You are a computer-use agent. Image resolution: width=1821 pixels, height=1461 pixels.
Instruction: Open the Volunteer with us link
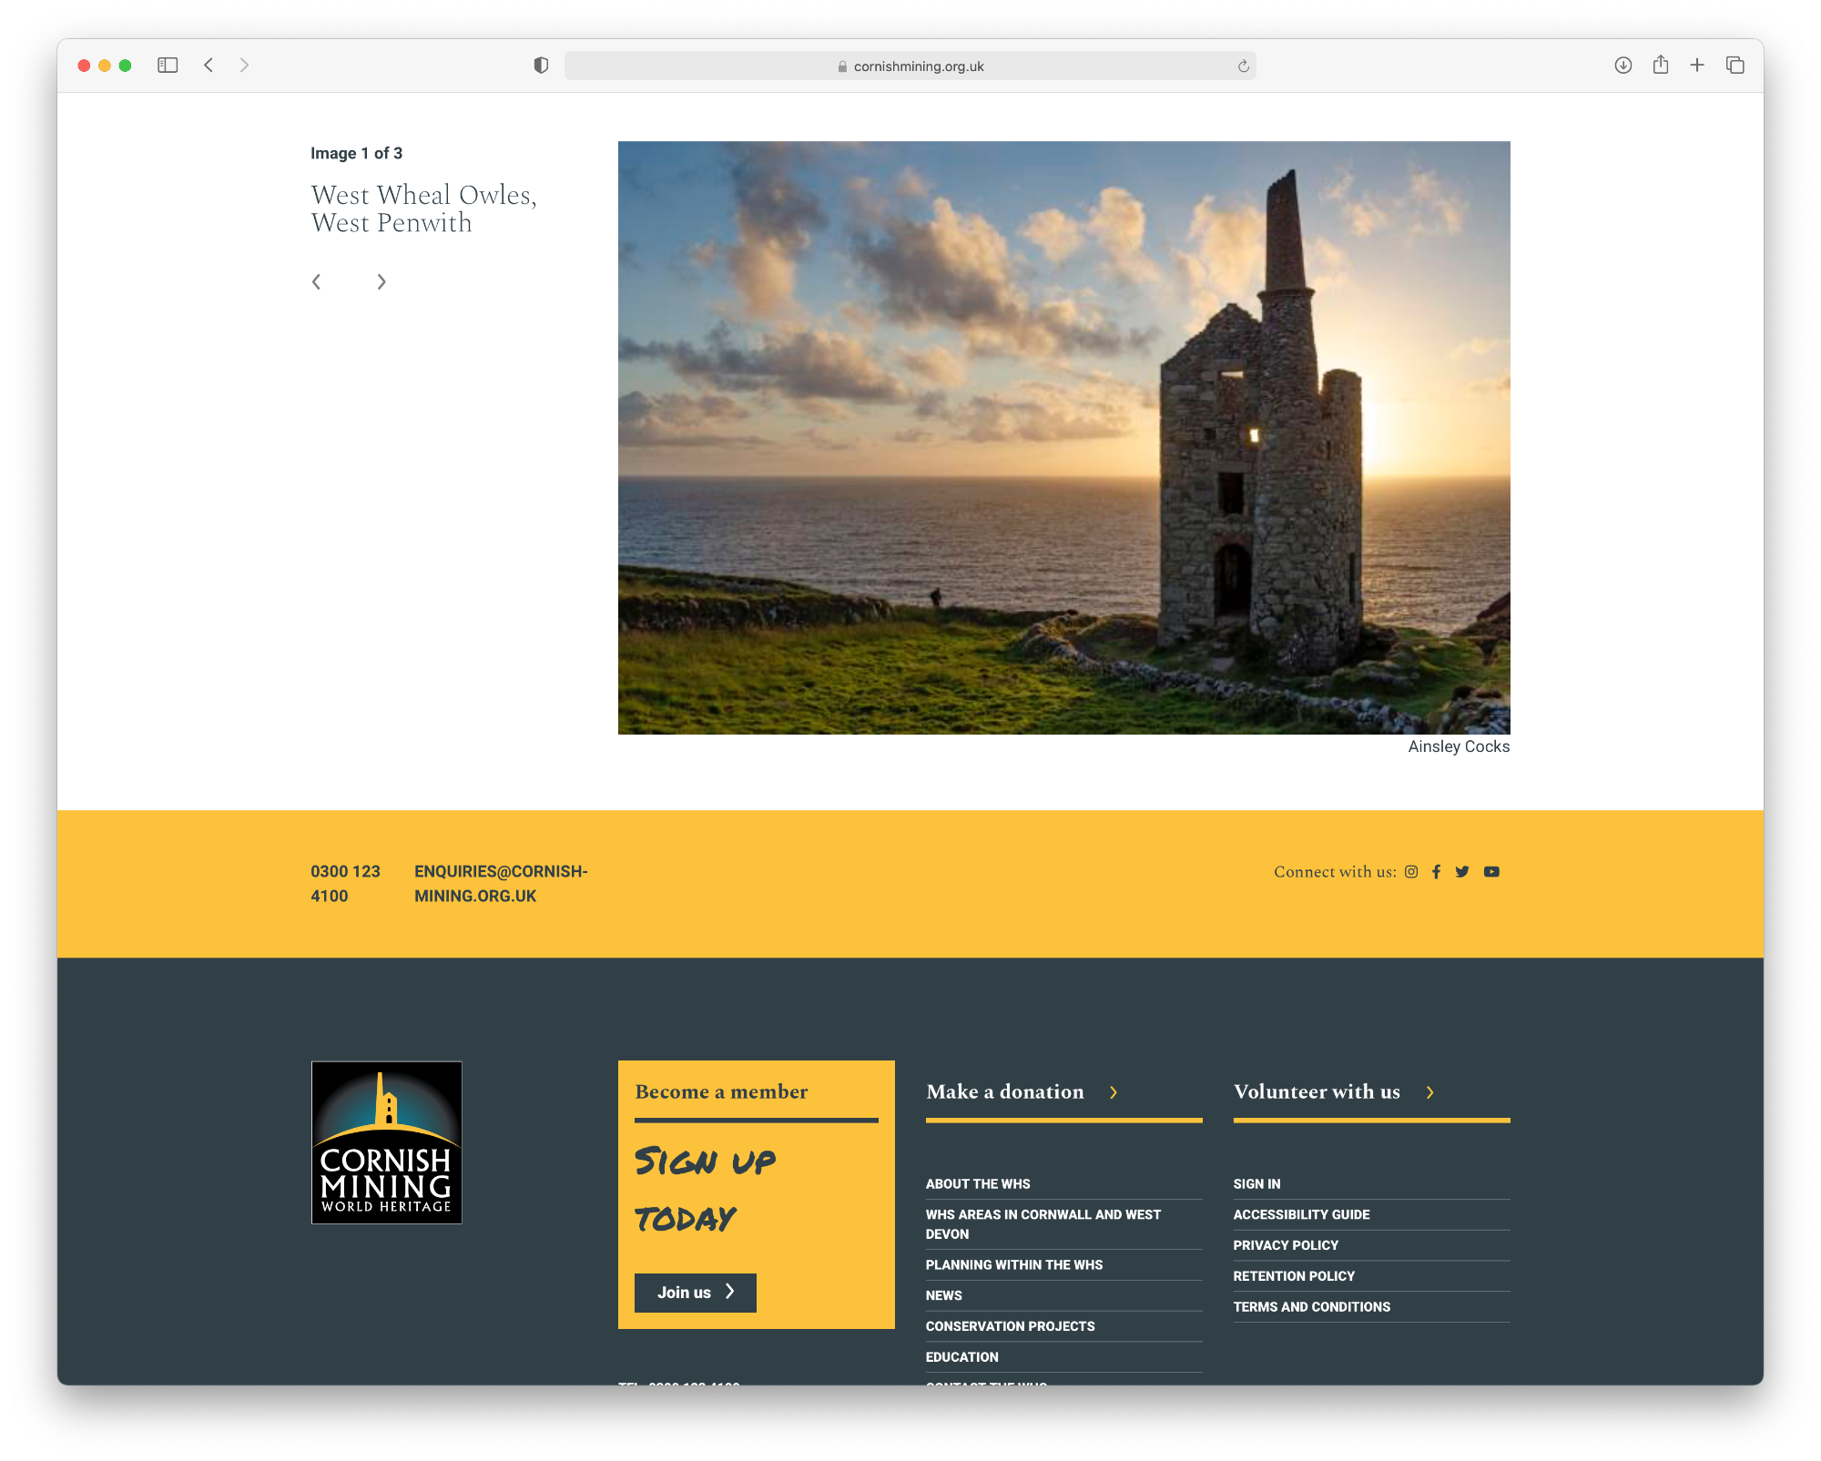(x=1317, y=1091)
